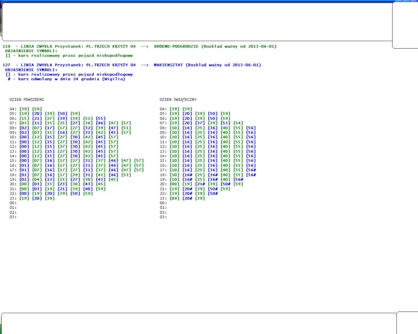Click [31] in weekday 09 hour row

tap(88, 132)
